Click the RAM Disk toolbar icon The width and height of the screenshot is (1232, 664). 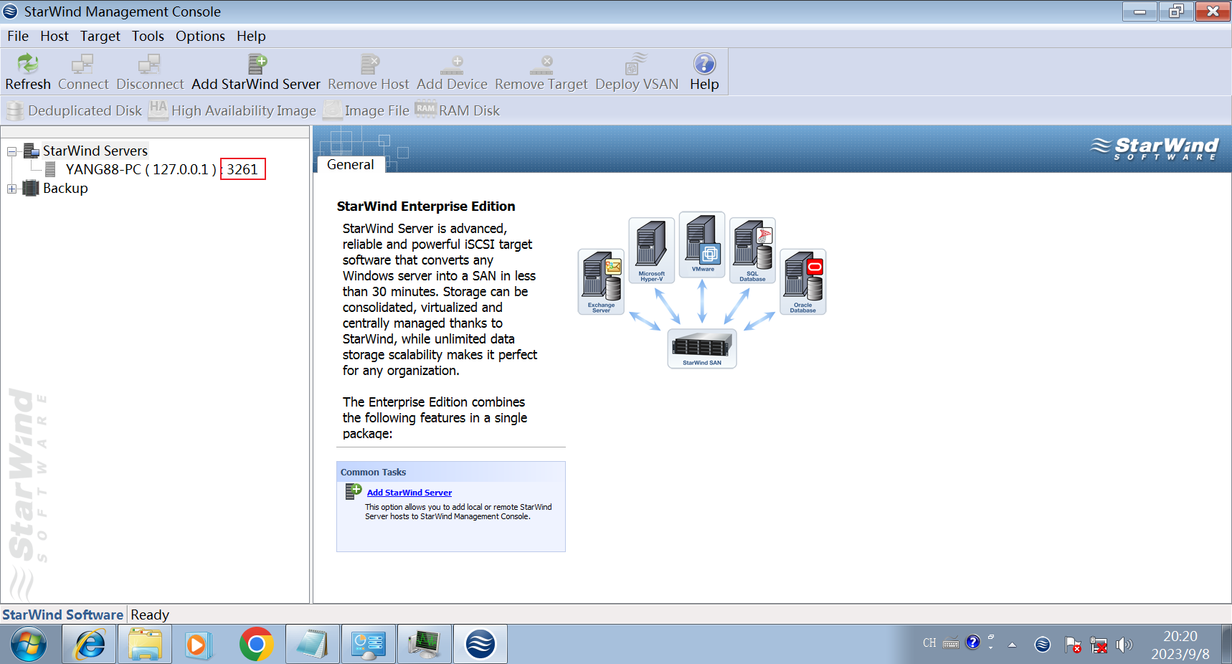(x=425, y=110)
